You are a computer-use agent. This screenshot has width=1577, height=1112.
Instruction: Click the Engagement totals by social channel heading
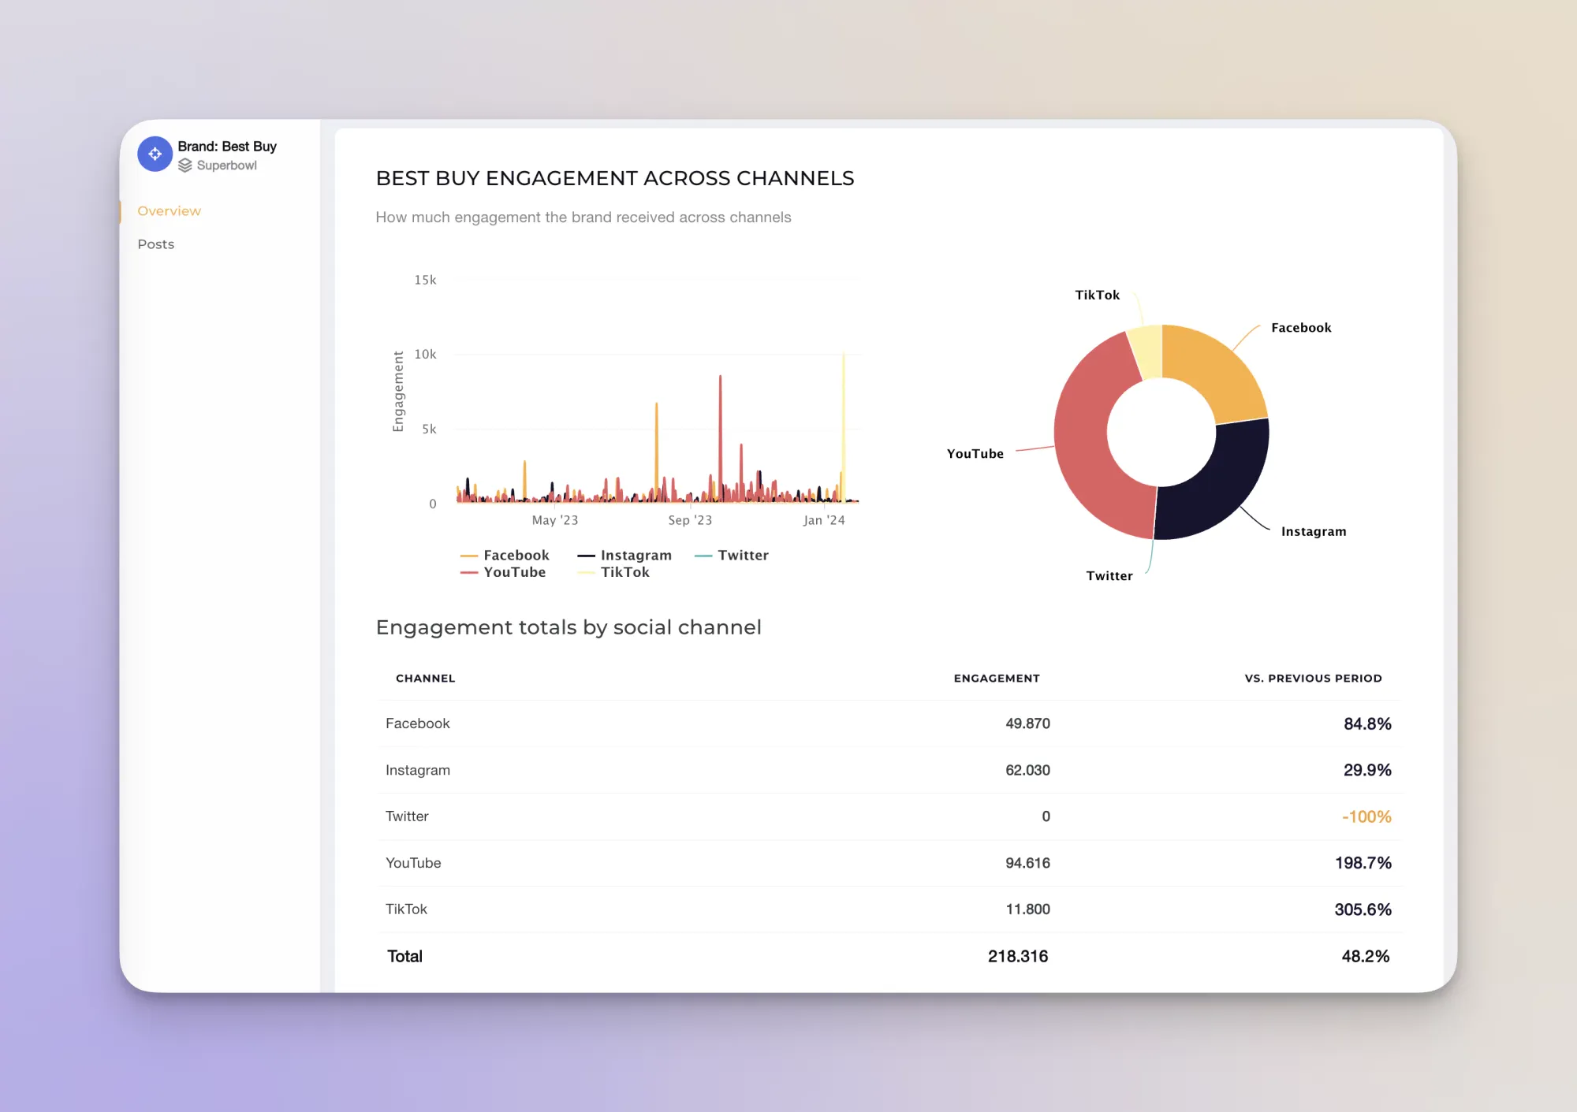click(x=569, y=627)
